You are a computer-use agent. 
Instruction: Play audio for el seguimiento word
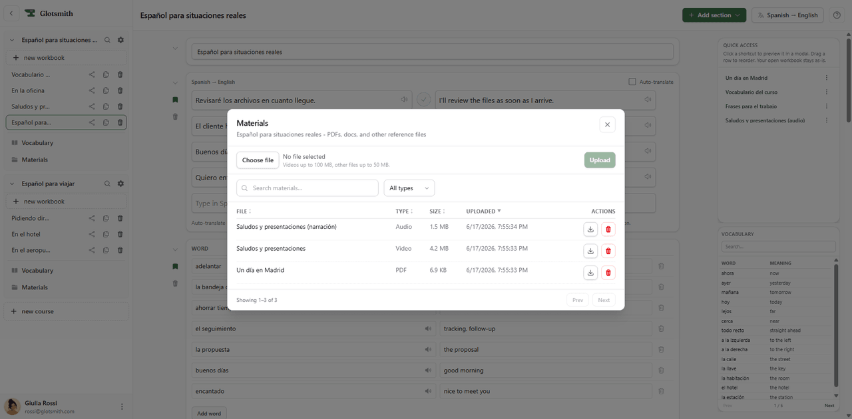pos(428,329)
